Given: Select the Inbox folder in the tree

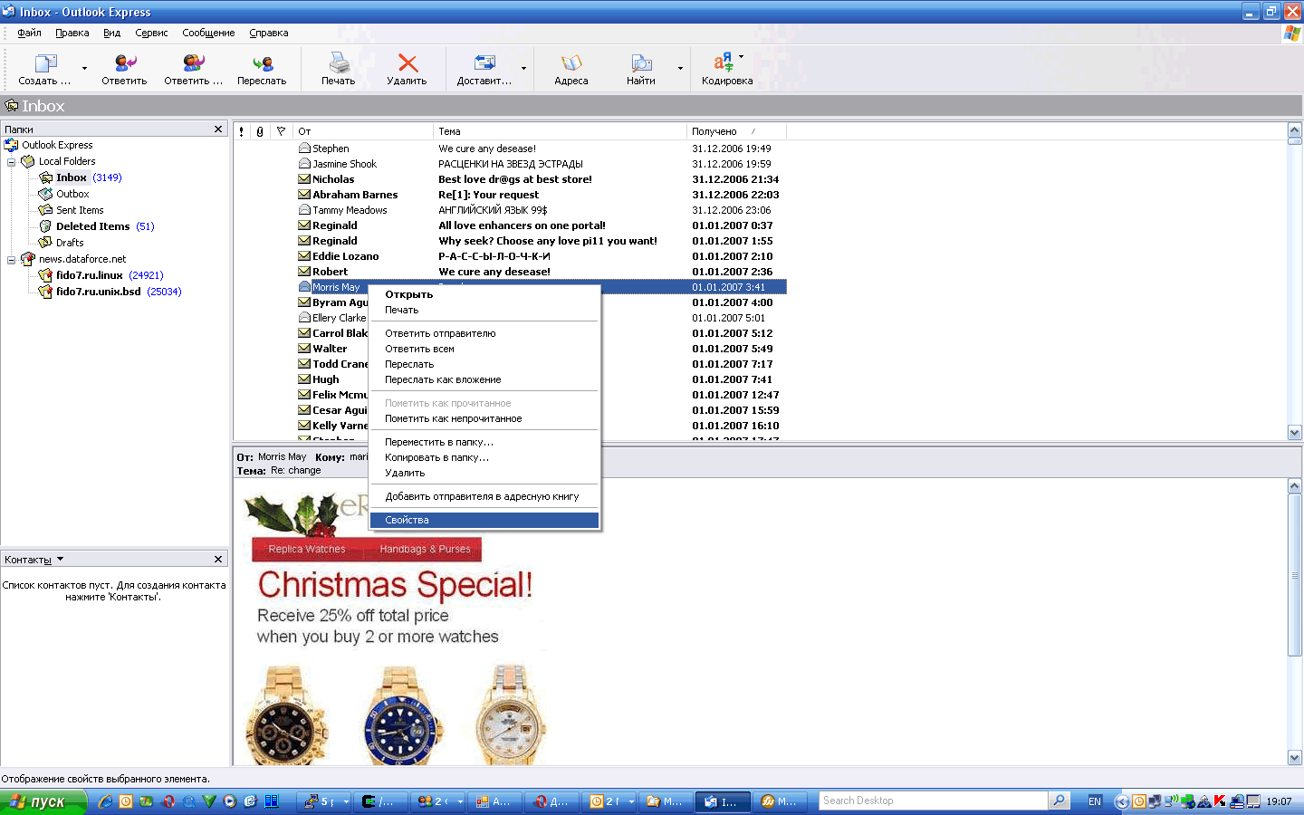Looking at the screenshot, I should tap(72, 177).
